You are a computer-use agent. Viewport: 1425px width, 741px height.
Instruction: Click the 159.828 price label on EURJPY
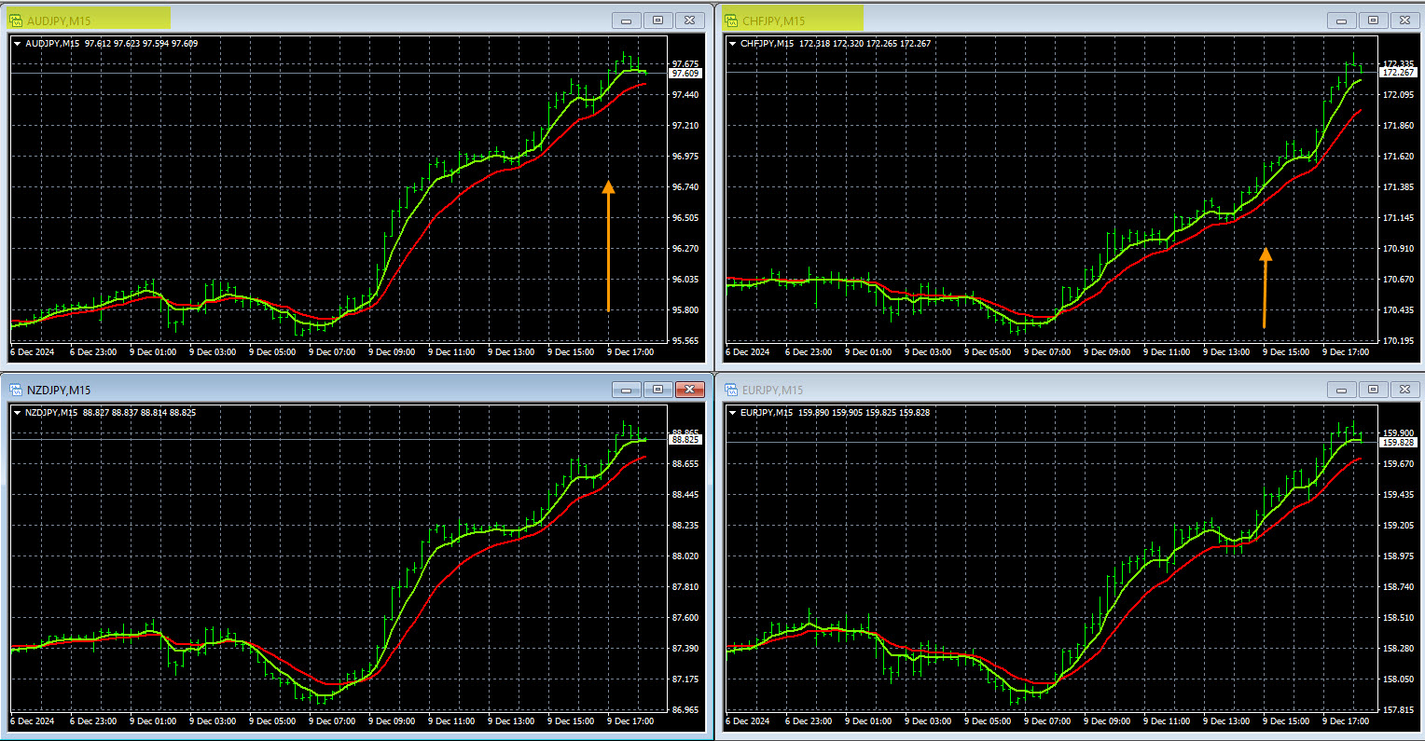[1399, 443]
